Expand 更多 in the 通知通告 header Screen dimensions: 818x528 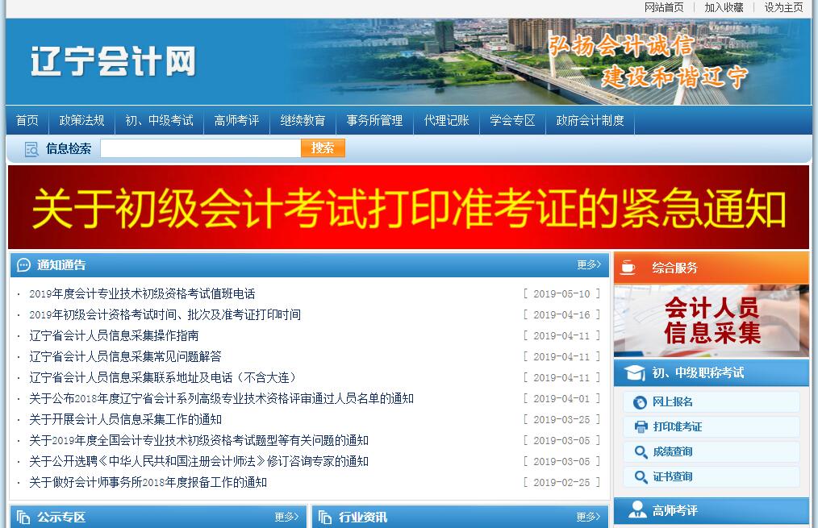point(589,264)
